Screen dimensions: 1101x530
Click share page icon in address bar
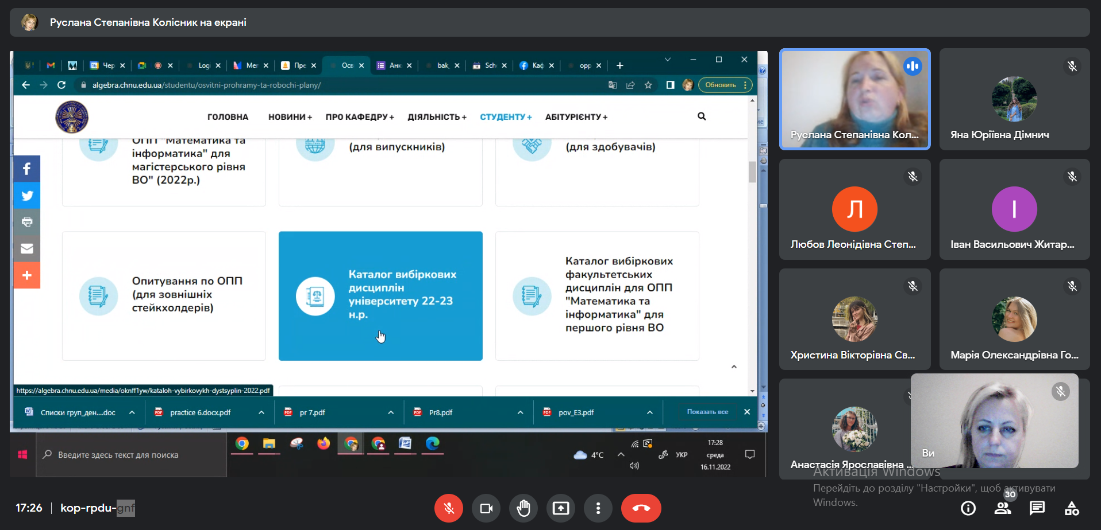click(630, 85)
